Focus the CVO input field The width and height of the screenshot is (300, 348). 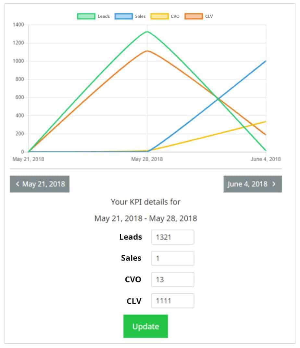172,279
